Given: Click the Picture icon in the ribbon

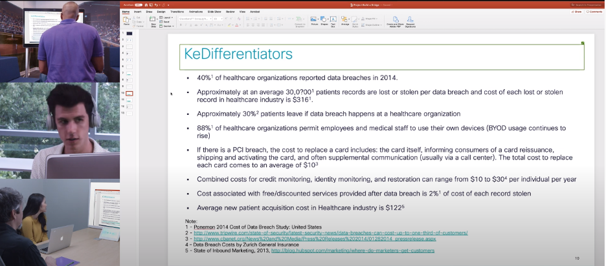Looking at the screenshot, I should pyautogui.click(x=314, y=21).
